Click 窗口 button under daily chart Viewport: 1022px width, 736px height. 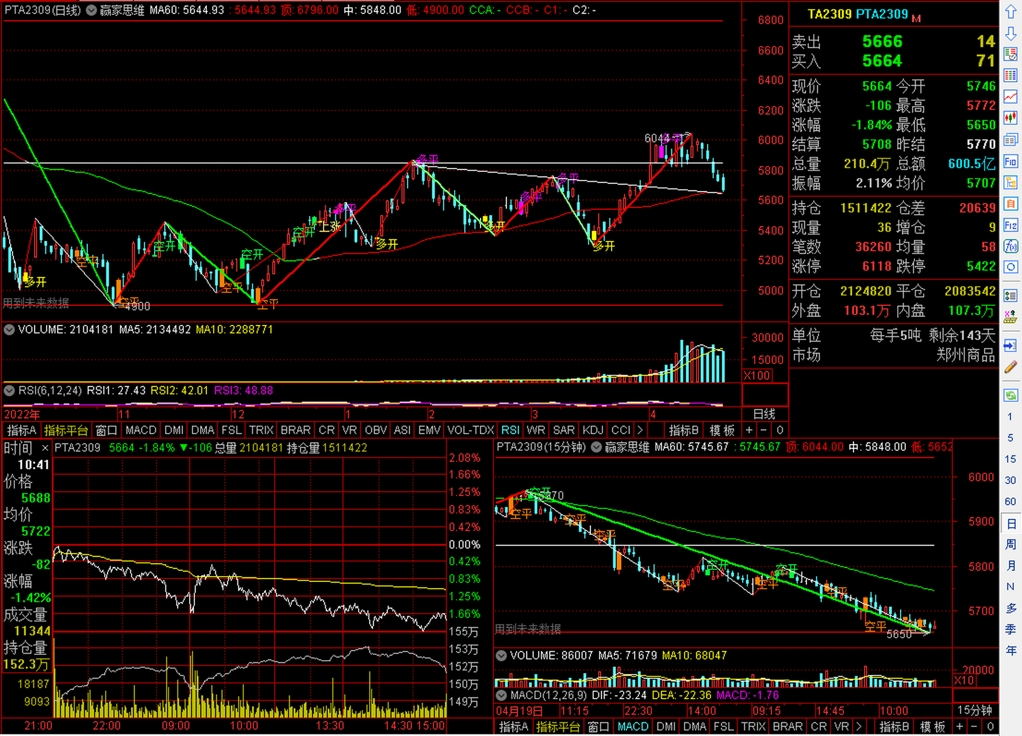click(x=106, y=430)
